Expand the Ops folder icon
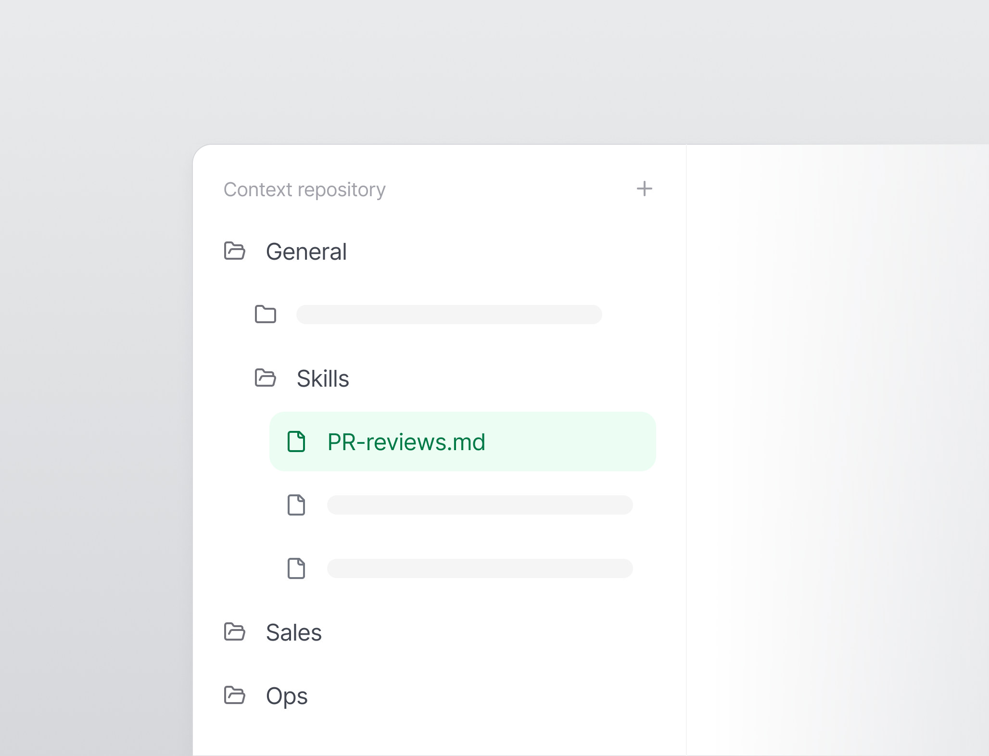Screen dimensions: 989x756 [235, 695]
